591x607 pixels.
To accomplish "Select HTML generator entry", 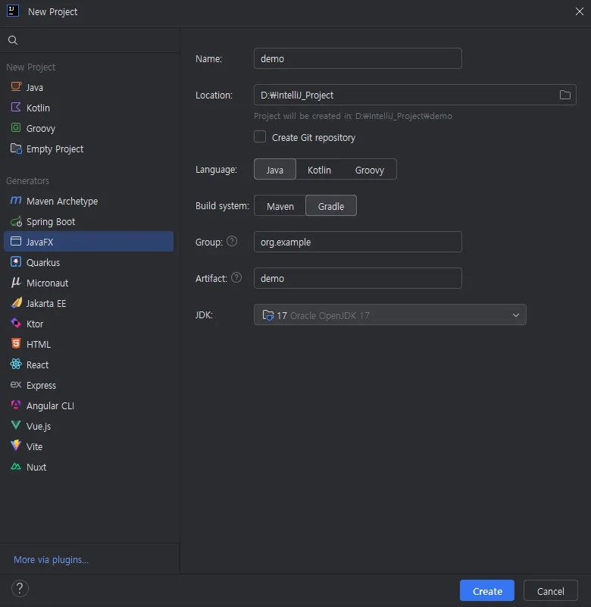I will click(x=89, y=344).
